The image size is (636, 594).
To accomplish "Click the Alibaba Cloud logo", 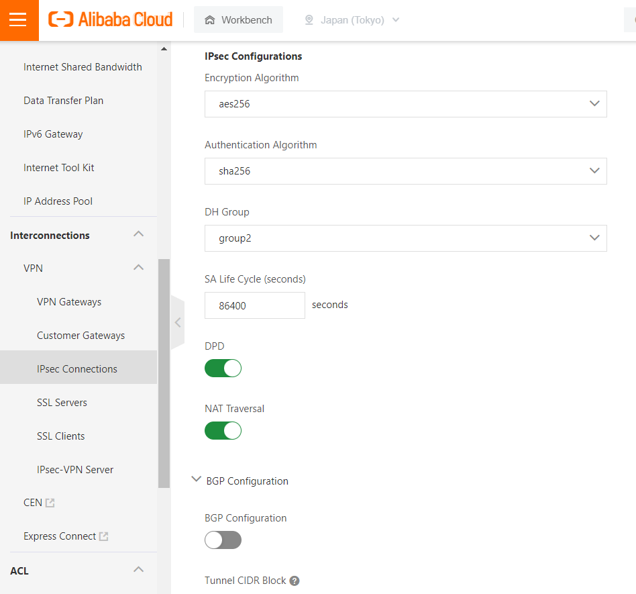I will [111, 19].
